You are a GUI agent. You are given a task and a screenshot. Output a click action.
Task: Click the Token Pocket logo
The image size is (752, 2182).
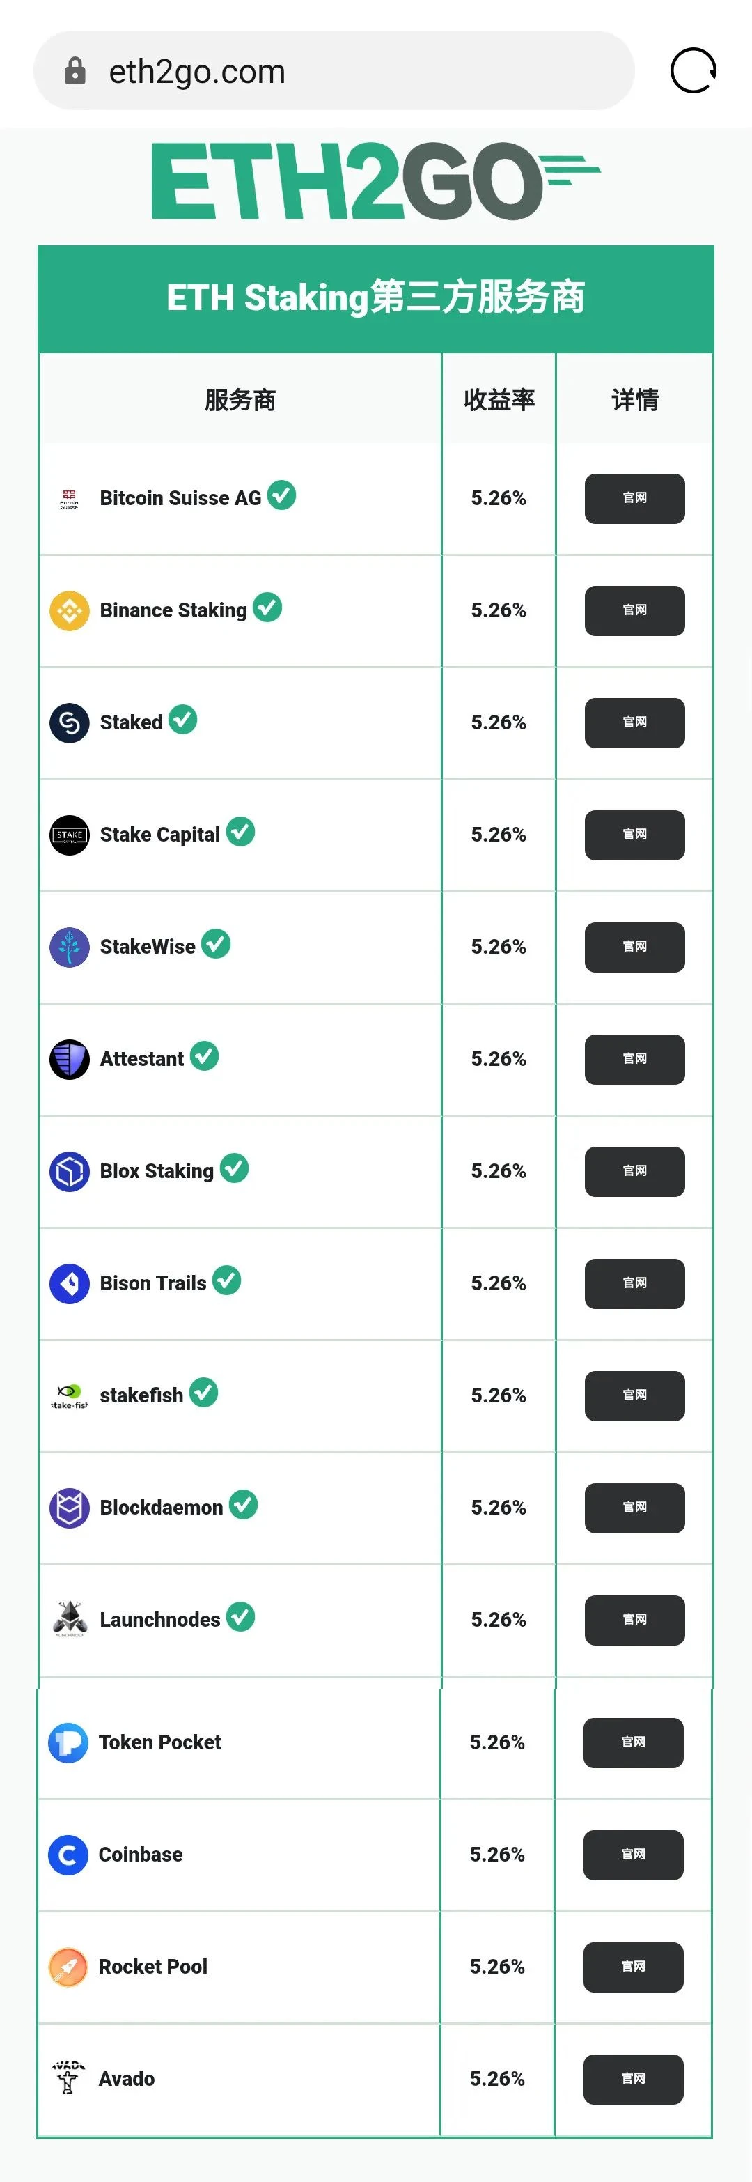tap(70, 1742)
